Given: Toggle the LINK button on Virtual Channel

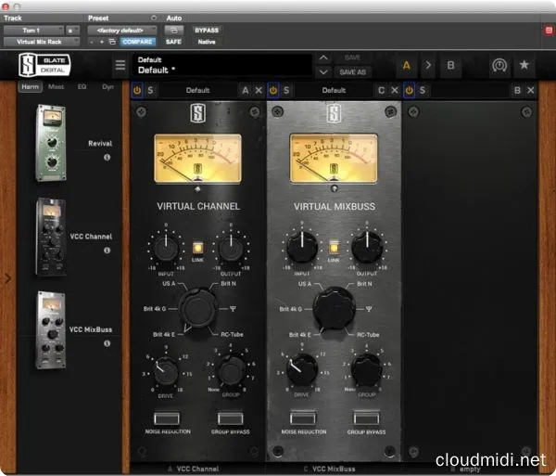Looking at the screenshot, I should (197, 247).
